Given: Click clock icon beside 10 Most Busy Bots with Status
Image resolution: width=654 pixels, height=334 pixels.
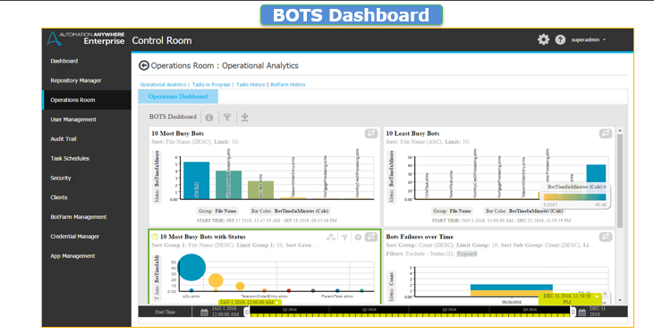Looking at the screenshot, I should (154, 237).
